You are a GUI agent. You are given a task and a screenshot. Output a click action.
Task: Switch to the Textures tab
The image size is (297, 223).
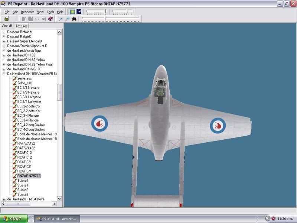[22, 26]
